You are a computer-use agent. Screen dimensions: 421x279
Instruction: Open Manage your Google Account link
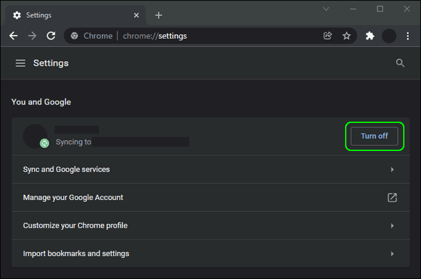(211, 197)
